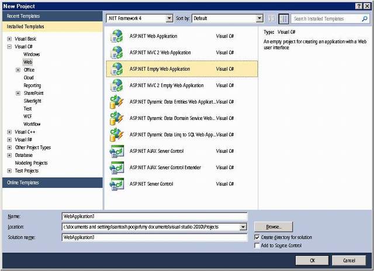The height and width of the screenshot is (271, 374).
Task: Click the Cancel button
Action: (x=349, y=260)
